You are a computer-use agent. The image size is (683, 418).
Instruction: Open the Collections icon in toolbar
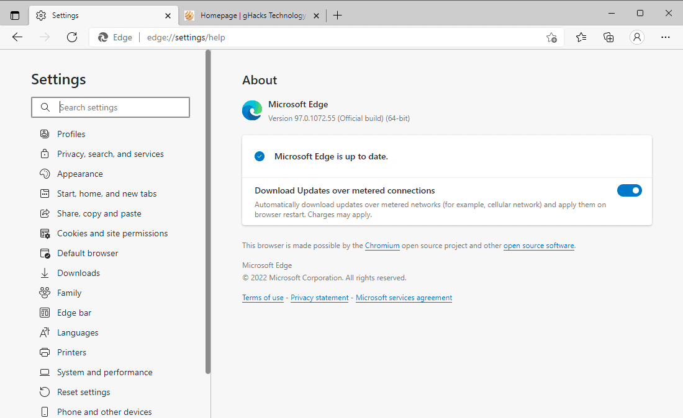click(x=608, y=37)
